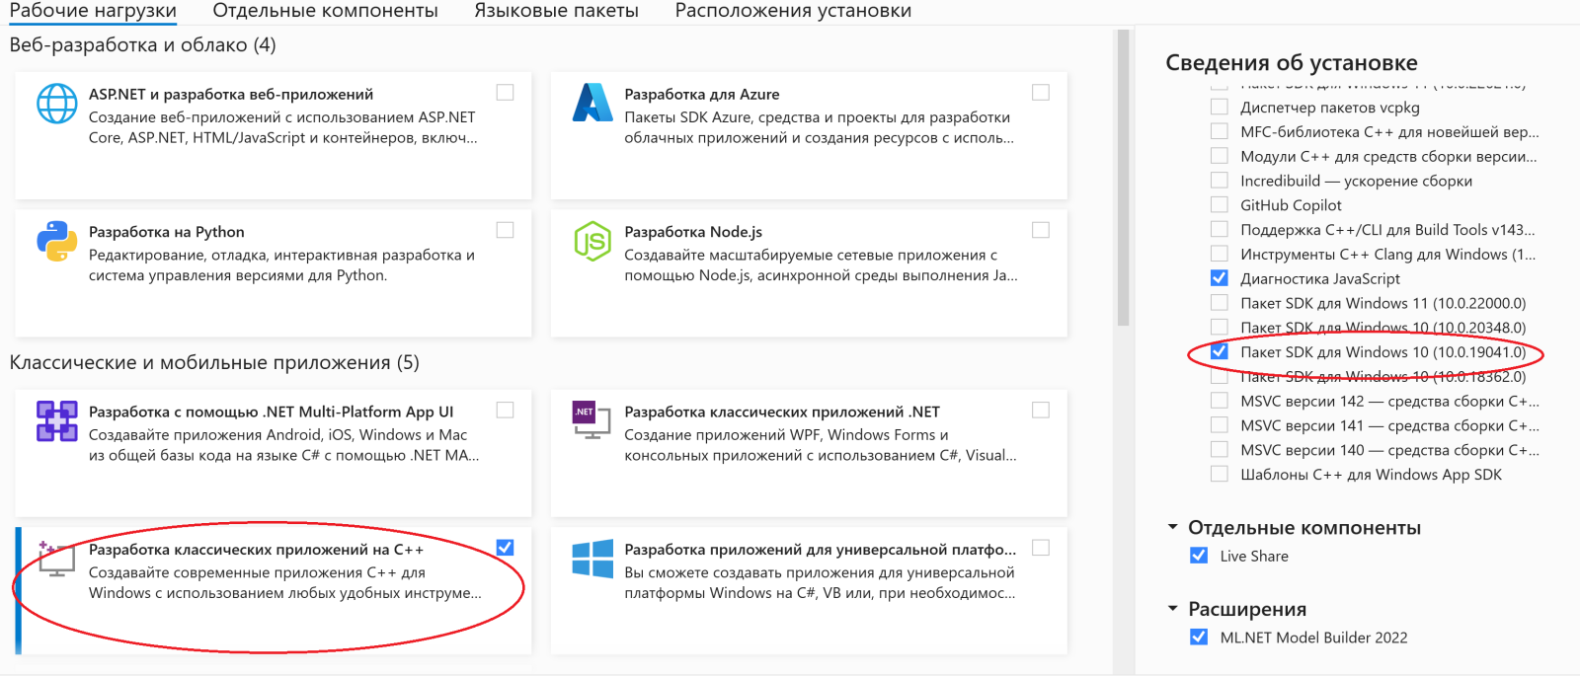The image size is (1580, 676).
Task: Click the 'GitHub Copilot' label text
Action: (1291, 205)
